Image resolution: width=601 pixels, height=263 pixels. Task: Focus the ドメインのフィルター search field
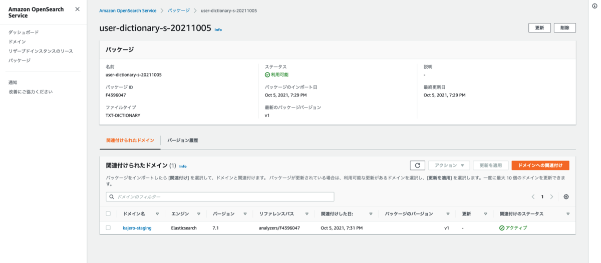click(x=220, y=196)
